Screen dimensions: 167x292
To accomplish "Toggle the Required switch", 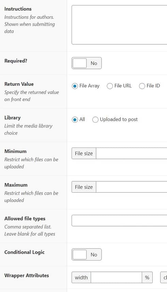I will click(x=87, y=63).
